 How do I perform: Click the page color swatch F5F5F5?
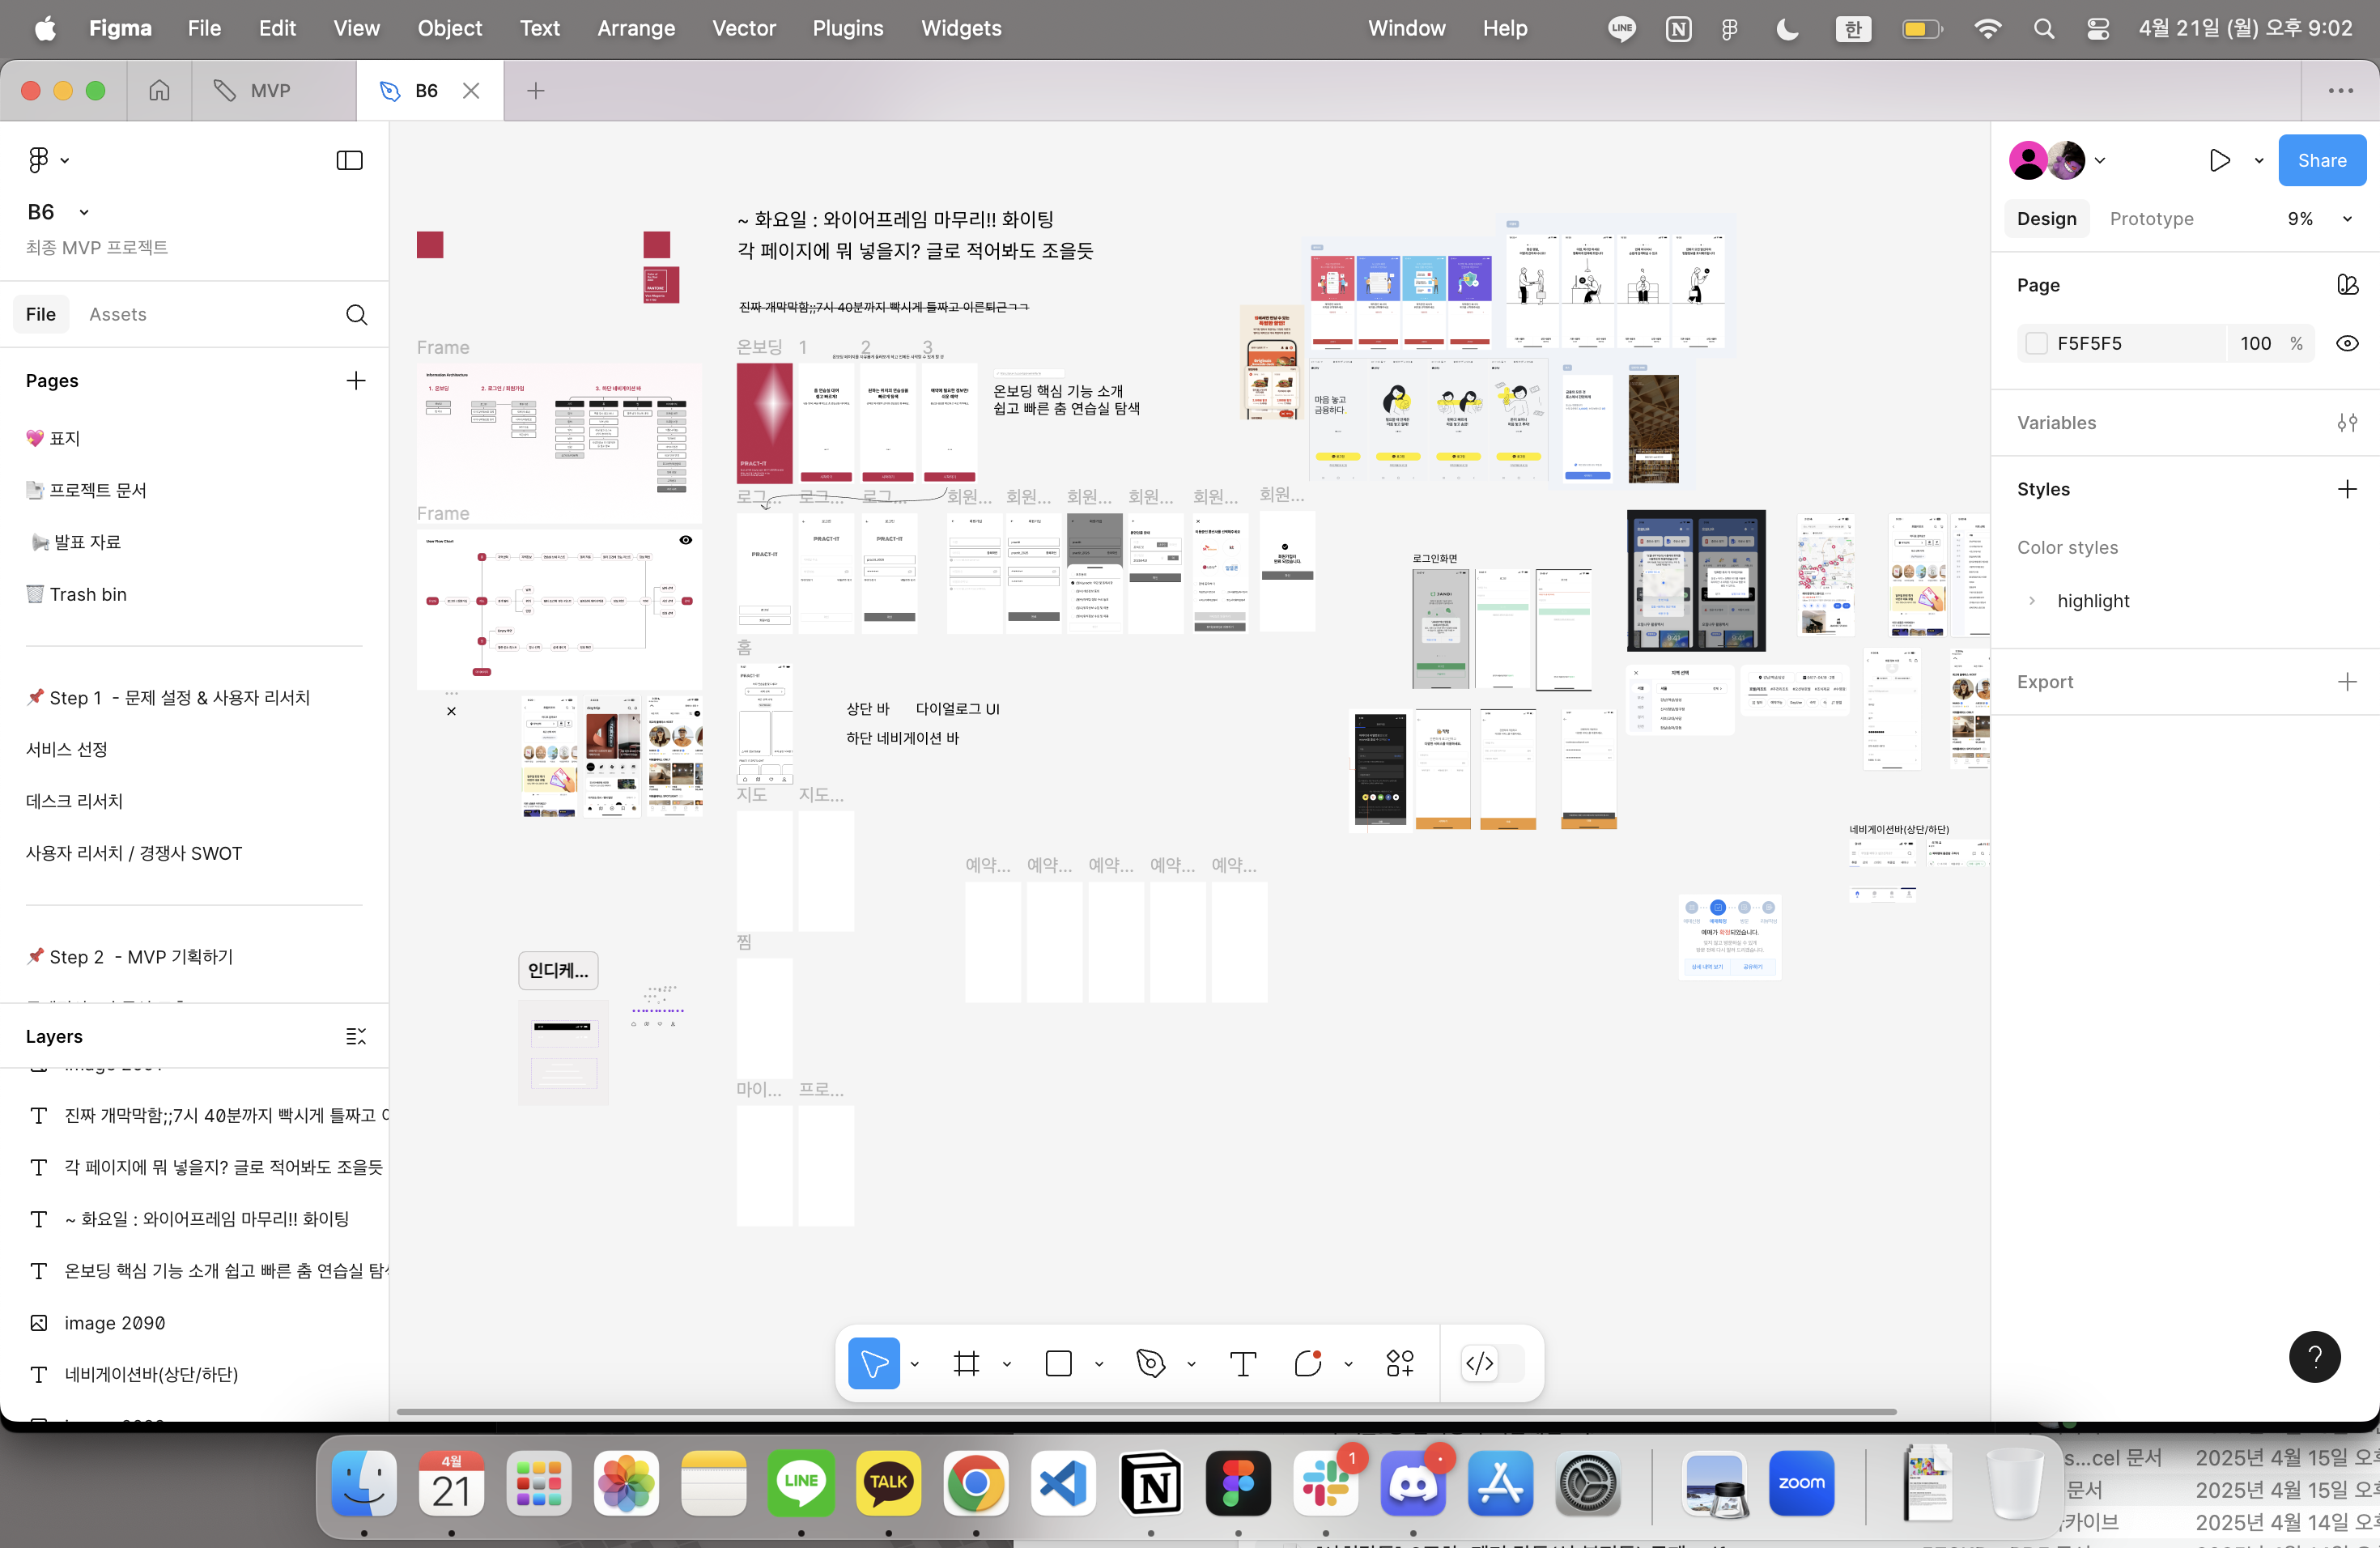coord(2036,344)
